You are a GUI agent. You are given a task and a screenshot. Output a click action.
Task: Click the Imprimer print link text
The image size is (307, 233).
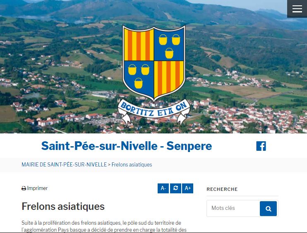(37, 188)
